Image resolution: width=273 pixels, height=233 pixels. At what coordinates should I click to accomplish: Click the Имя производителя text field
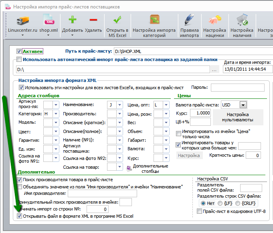click(102, 194)
